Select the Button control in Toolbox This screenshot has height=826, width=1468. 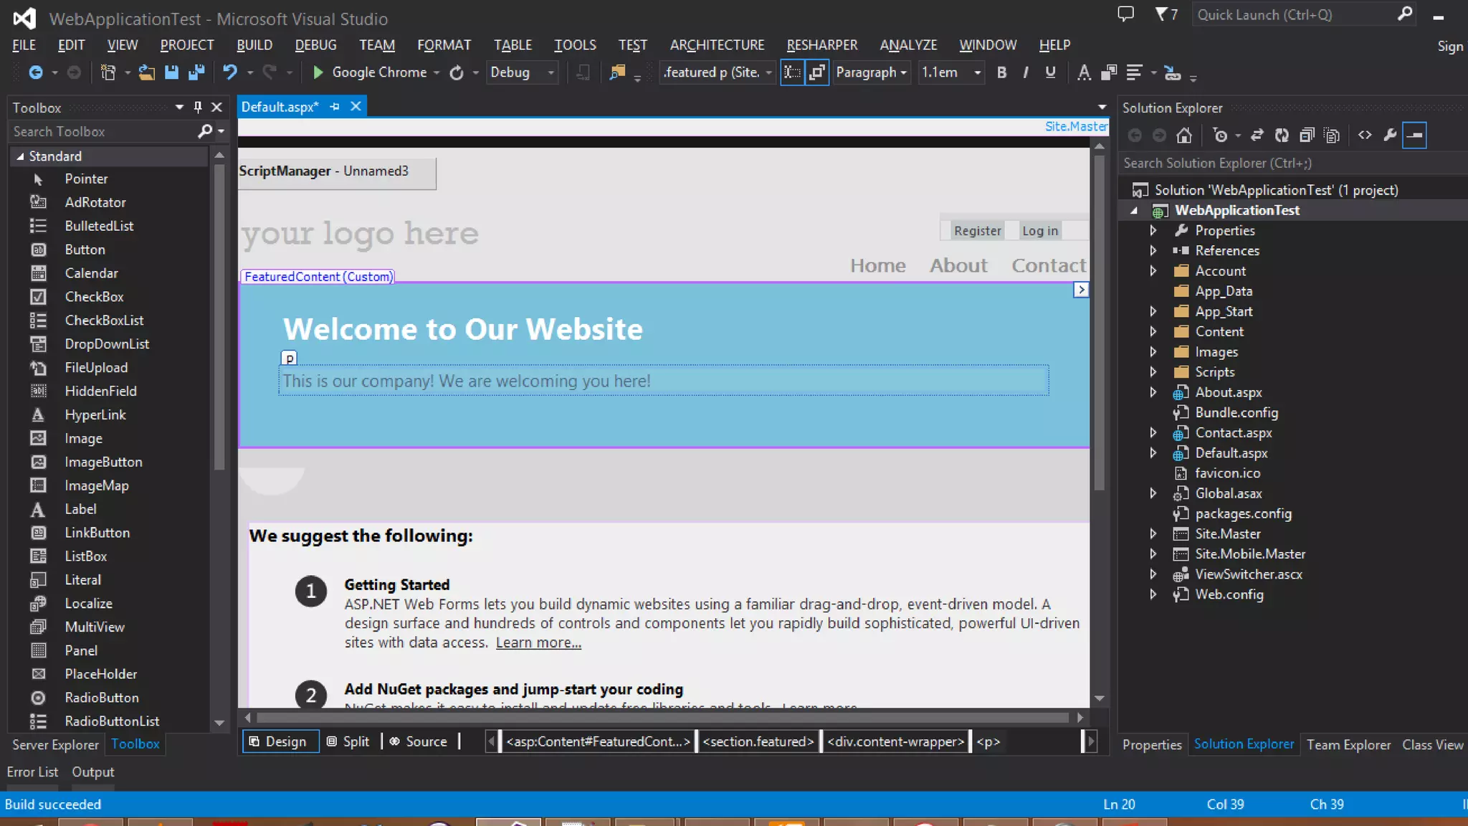pos(85,250)
